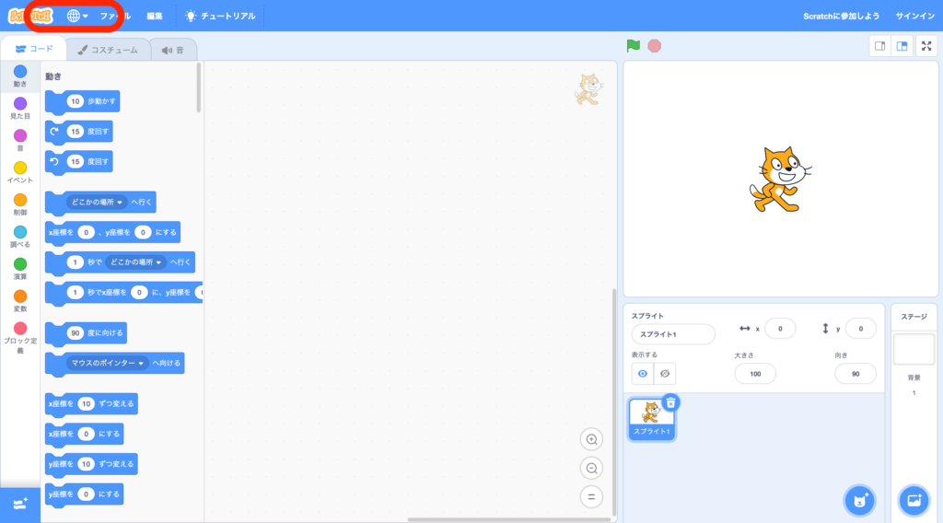The width and height of the screenshot is (943, 523).
Task: Switch to small stage layout
Action: [880, 46]
